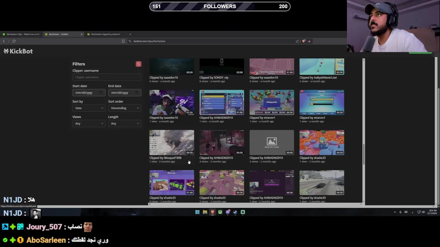
Task: Open the joining party clip thumbnail by etianov1
Action: (x=272, y=102)
